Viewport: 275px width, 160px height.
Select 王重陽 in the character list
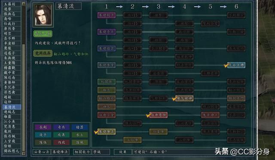point(12,63)
